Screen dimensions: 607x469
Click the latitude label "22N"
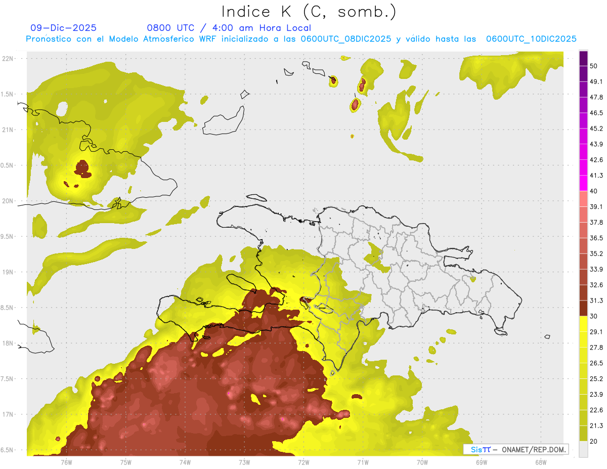[x=8, y=59]
